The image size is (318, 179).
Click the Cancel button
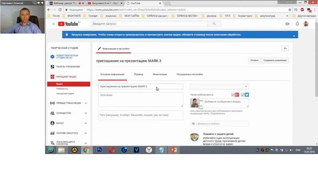[254, 60]
